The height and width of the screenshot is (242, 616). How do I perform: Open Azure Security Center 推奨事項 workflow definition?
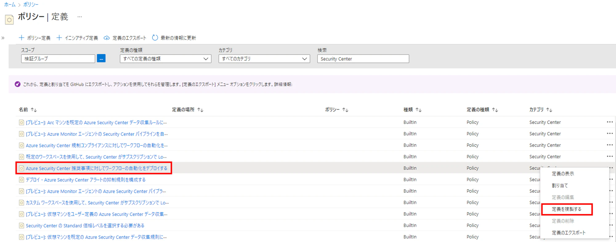coord(96,169)
